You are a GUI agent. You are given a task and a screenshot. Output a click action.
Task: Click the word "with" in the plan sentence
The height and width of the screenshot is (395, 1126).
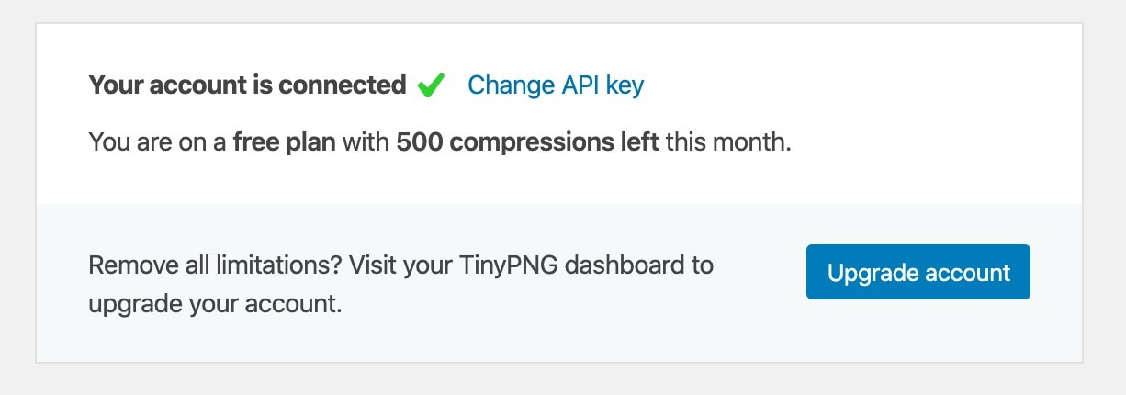click(366, 143)
